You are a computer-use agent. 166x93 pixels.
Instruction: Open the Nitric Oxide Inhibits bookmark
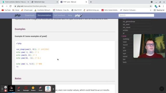110,10
